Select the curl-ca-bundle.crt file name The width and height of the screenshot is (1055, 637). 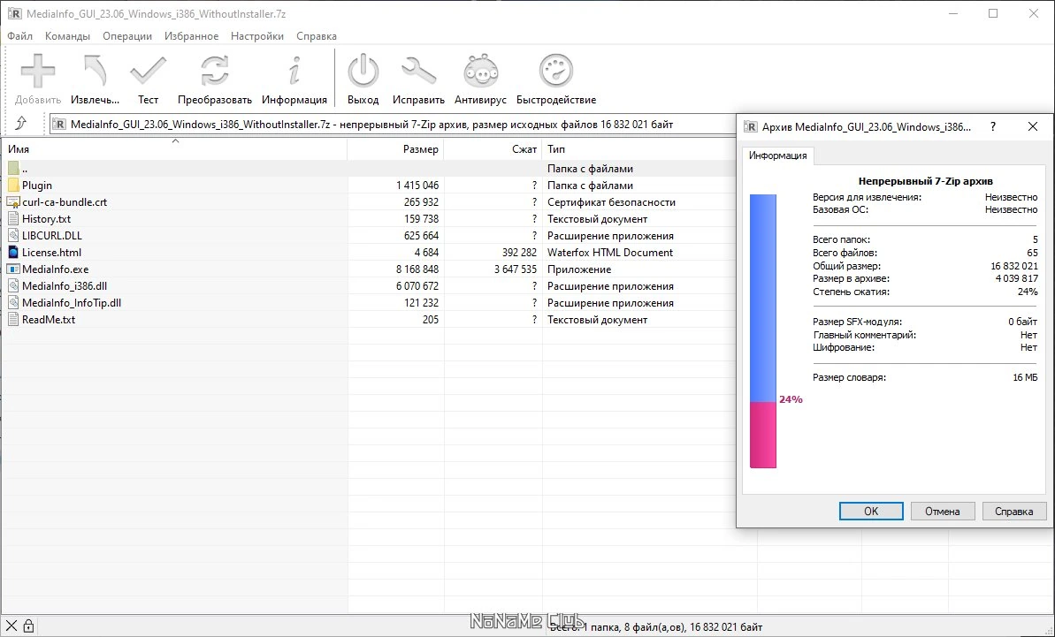tap(65, 201)
